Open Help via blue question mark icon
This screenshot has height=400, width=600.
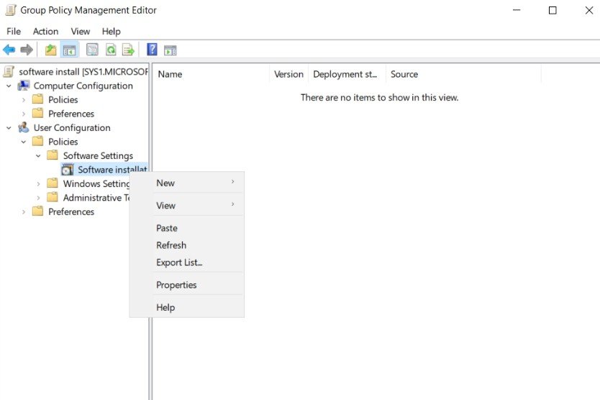tap(152, 50)
